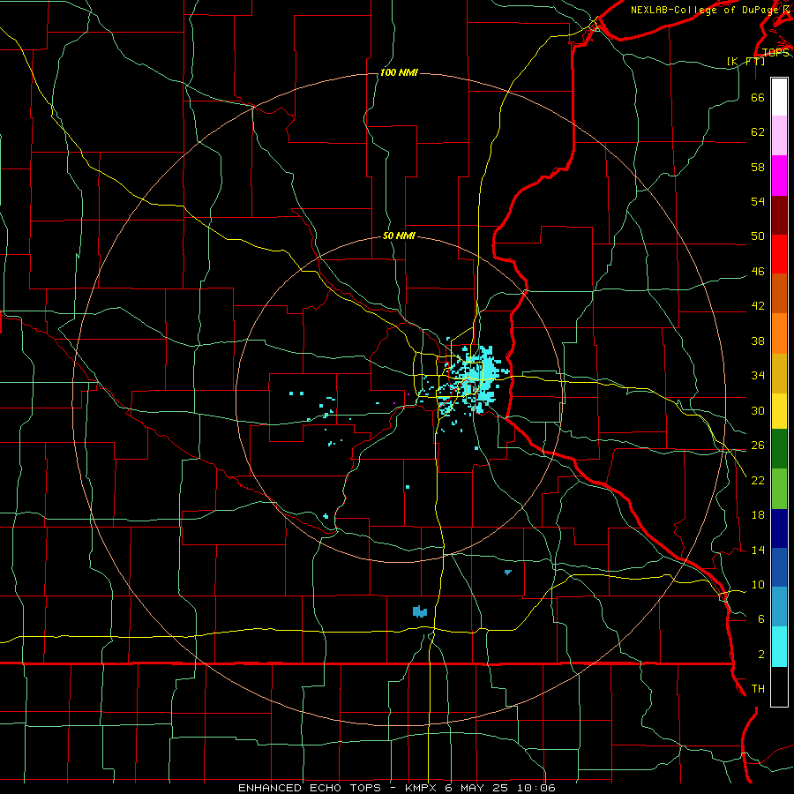Click the medium blue legend swatch
794x794 pixels.
tap(779, 567)
